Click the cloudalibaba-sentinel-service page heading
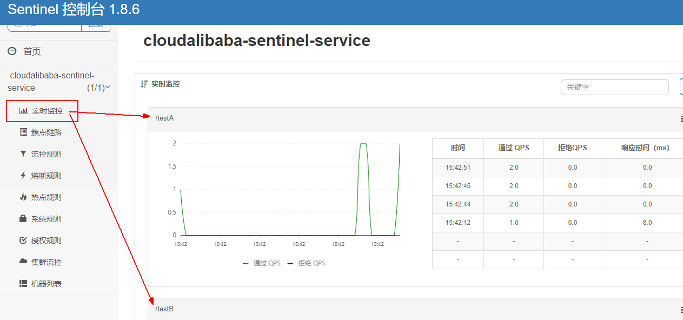 coord(257,41)
